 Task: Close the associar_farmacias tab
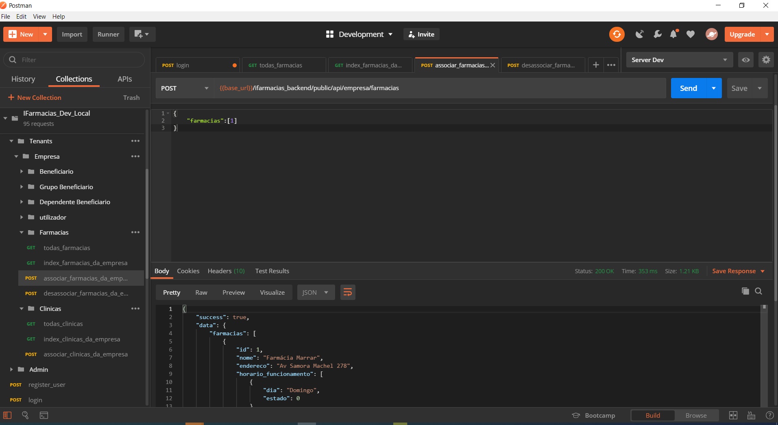tap(493, 65)
